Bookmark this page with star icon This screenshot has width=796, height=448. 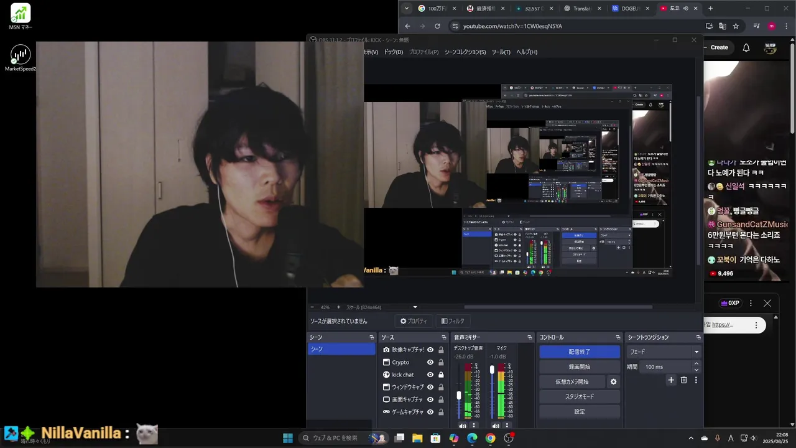click(x=736, y=26)
